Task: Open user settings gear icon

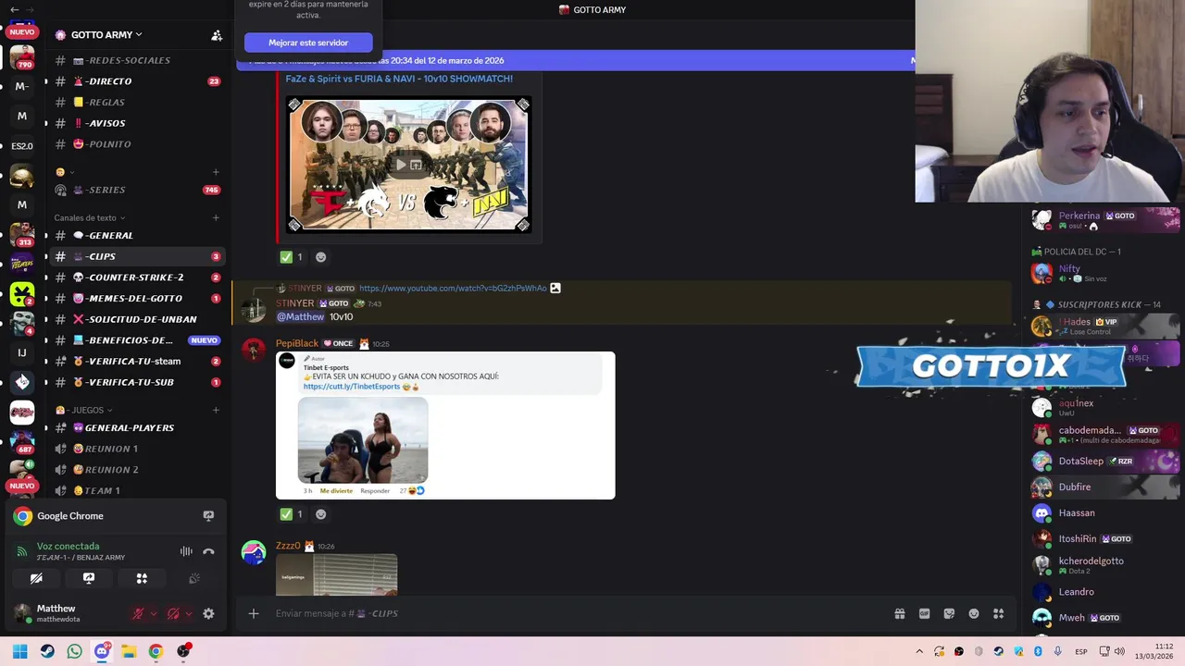Action: [208, 613]
